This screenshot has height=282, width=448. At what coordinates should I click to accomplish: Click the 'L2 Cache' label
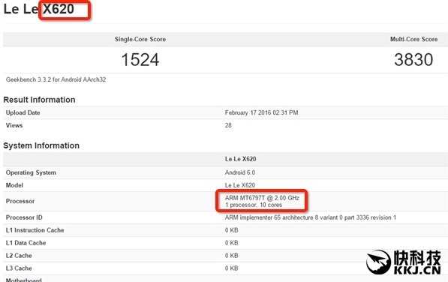[19, 256]
